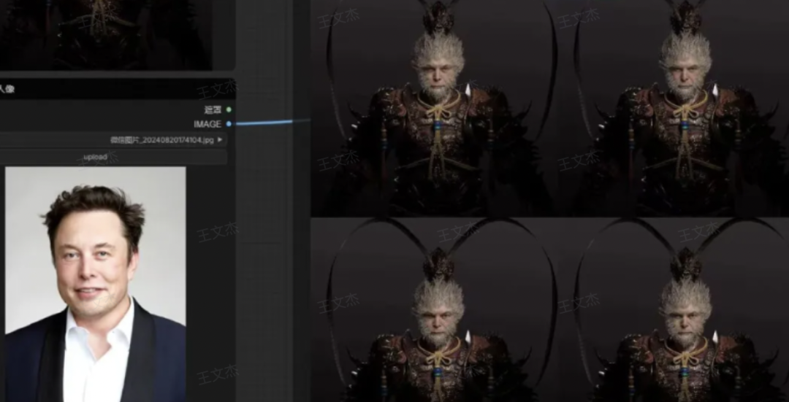Click the blue IMAGE output socket
789x402 pixels.
[x=229, y=123]
